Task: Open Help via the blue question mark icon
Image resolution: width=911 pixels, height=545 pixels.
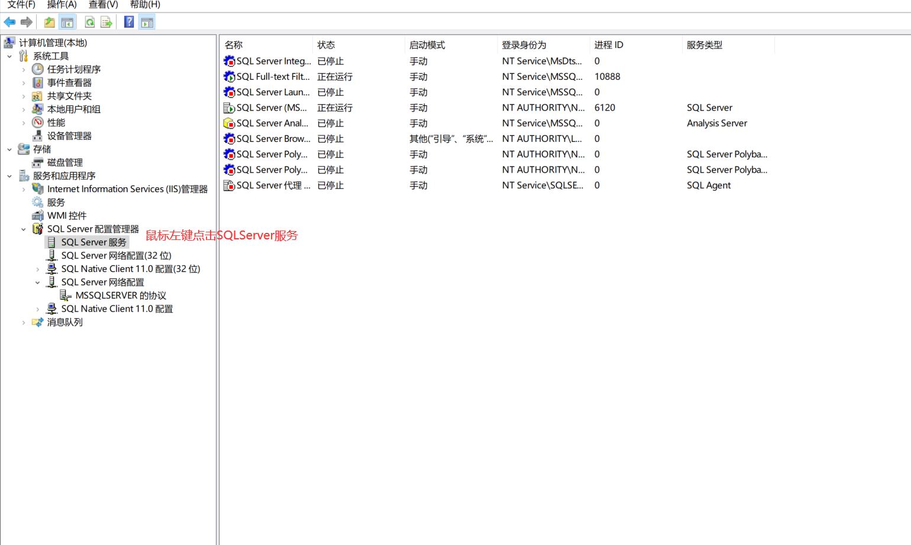Action: (x=129, y=22)
